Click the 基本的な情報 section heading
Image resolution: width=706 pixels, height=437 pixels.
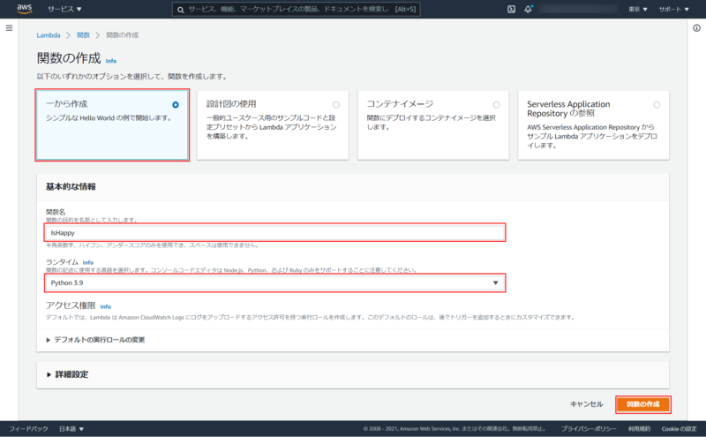click(x=71, y=186)
